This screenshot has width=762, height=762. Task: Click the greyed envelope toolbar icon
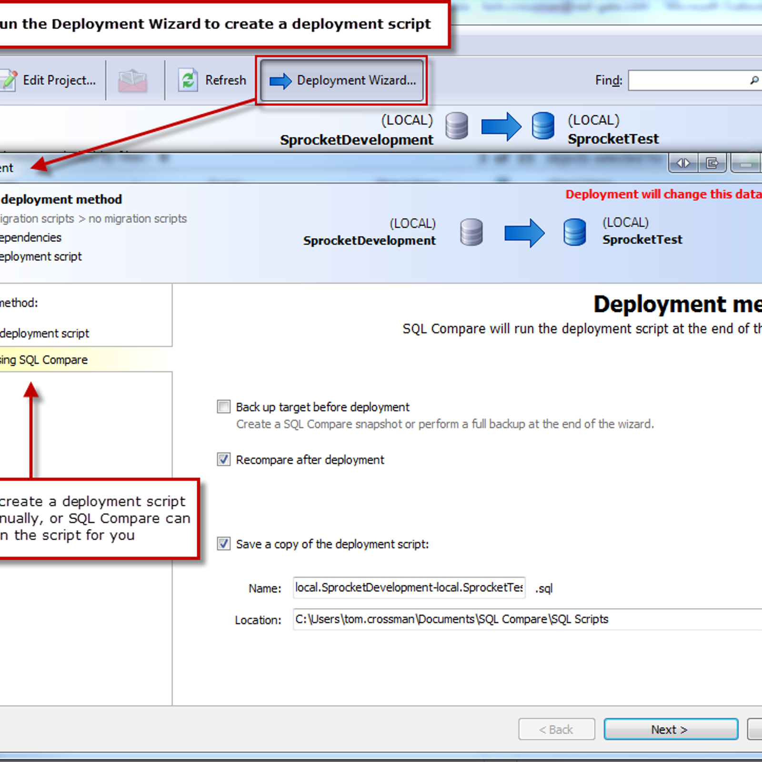pyautogui.click(x=132, y=80)
